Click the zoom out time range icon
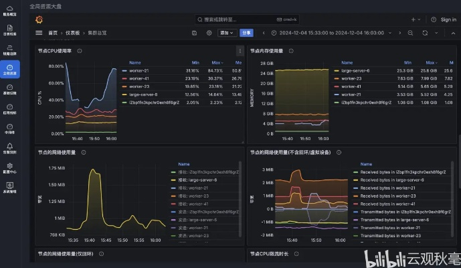The height and width of the screenshot is (268, 461). click(x=409, y=32)
